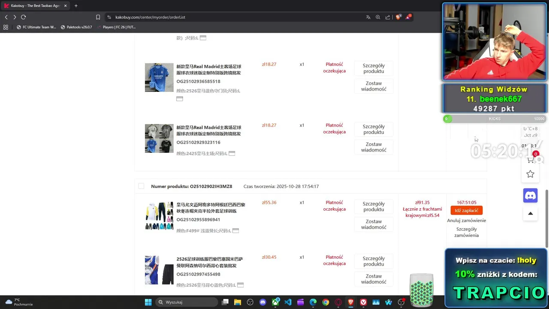Open Visual Studio Code from the taskbar

(x=288, y=302)
